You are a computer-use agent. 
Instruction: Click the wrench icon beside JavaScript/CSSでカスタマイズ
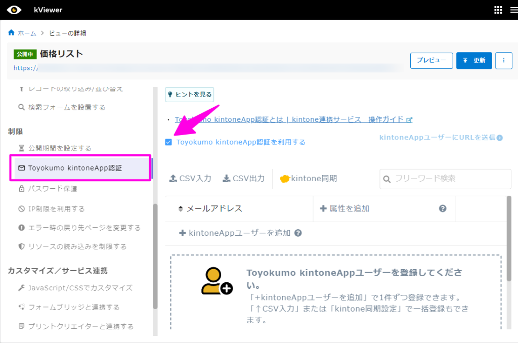click(x=21, y=288)
